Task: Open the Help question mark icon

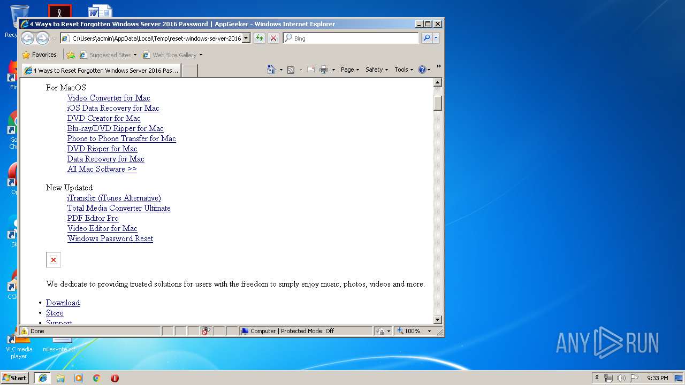Action: 422,70
